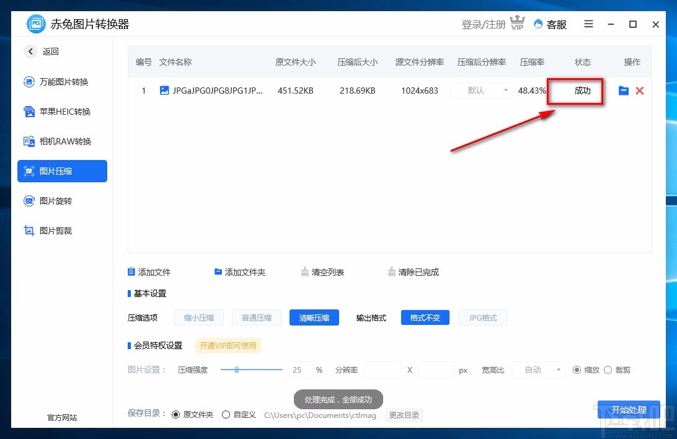677x439 pixels.
Task: Select the 裁剪 radio option
Action: pos(608,370)
